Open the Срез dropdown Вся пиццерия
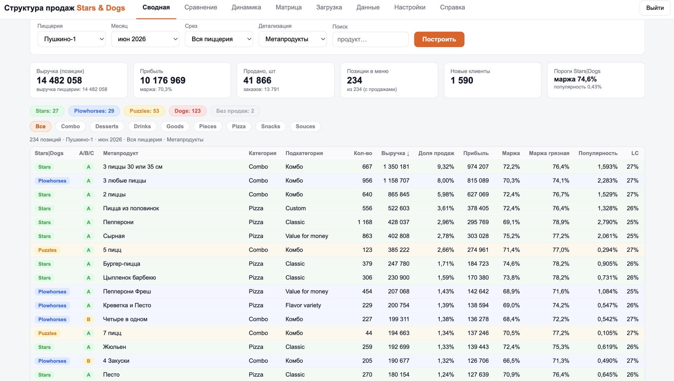 coord(219,39)
